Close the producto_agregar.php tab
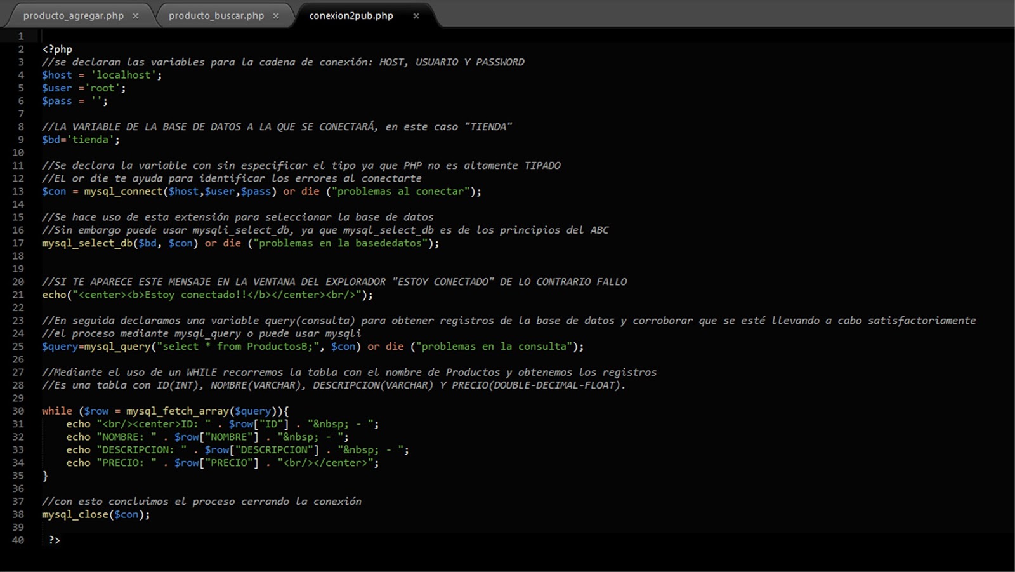The width and height of the screenshot is (1015, 572). 135,16
